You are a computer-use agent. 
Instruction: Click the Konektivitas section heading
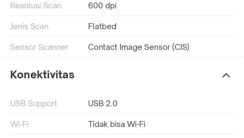42,75
